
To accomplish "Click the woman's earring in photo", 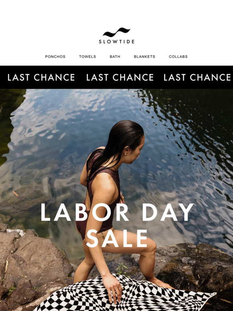I will tap(126, 153).
